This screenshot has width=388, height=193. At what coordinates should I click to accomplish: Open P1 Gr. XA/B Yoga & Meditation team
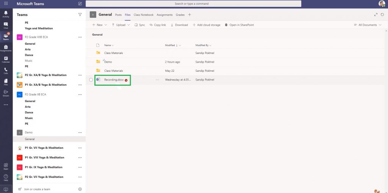(x=46, y=85)
